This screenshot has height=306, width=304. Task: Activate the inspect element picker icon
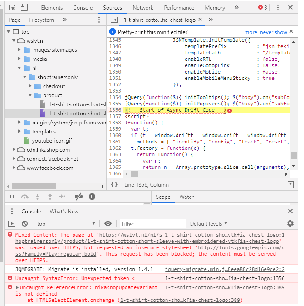pos(12,8)
